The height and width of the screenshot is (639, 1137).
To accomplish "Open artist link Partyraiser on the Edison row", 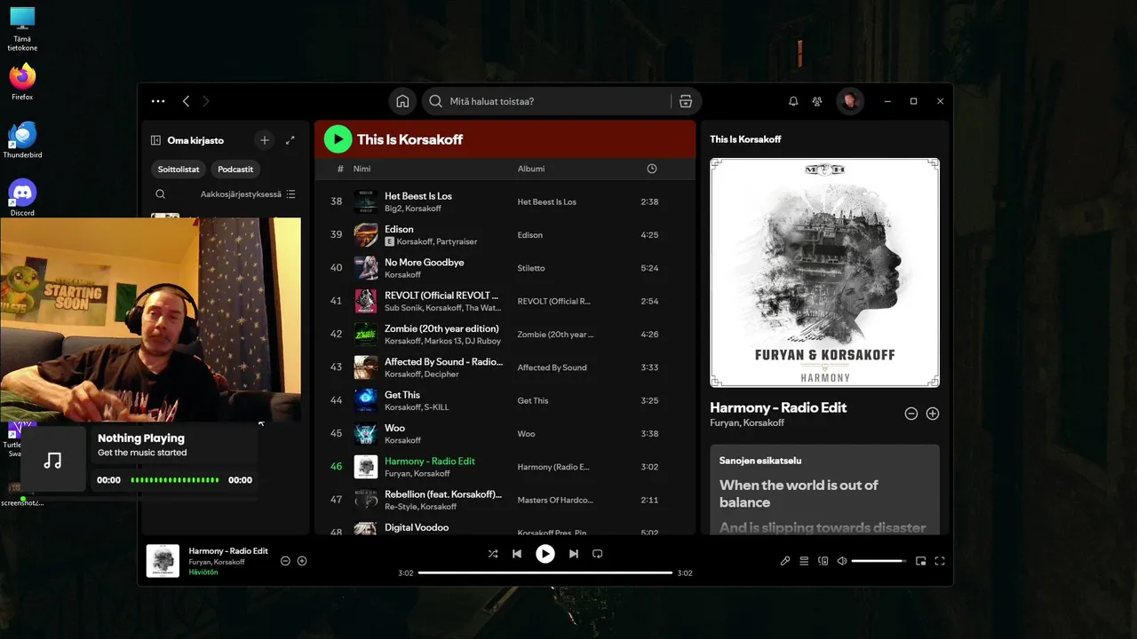I will click(x=458, y=241).
